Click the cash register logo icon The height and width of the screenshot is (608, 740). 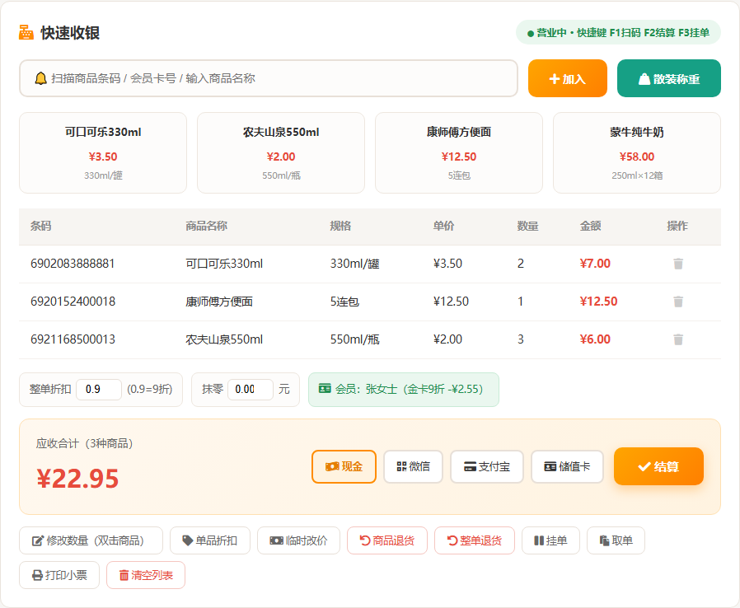(x=26, y=33)
